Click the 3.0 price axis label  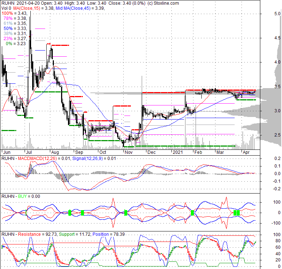277,111
